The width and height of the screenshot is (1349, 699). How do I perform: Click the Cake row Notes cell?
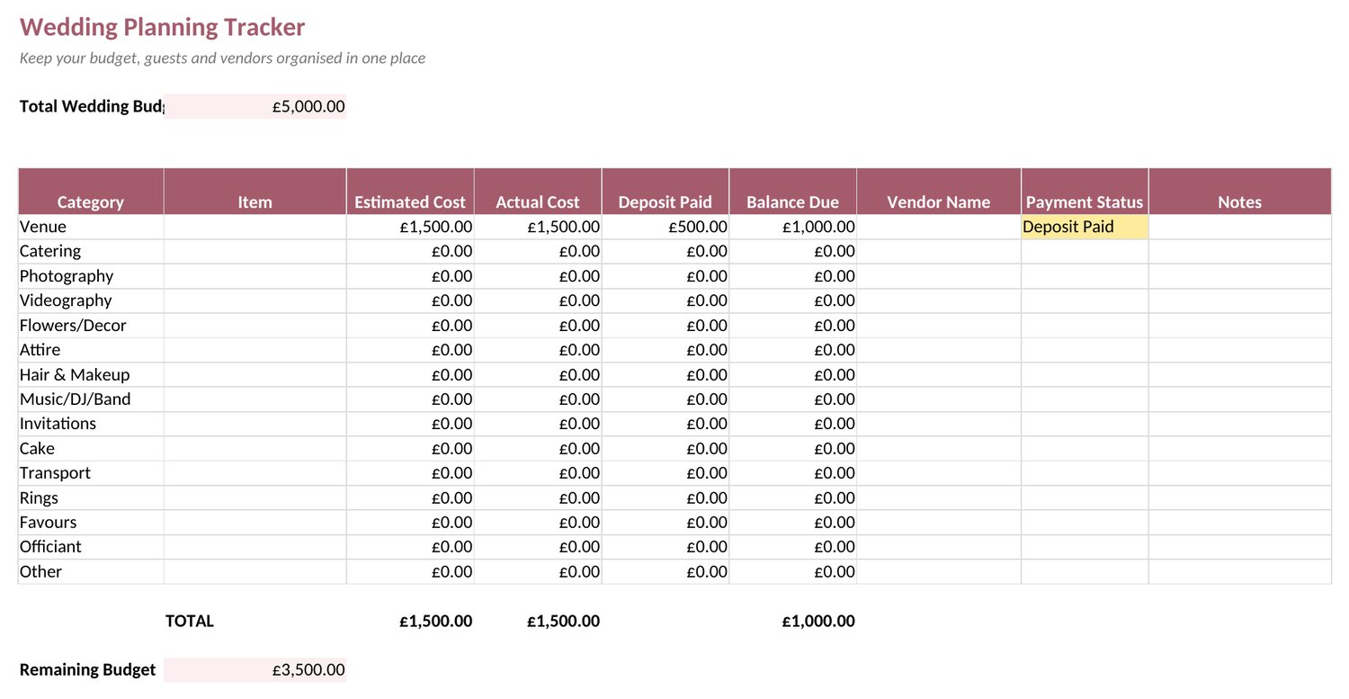coord(1240,448)
